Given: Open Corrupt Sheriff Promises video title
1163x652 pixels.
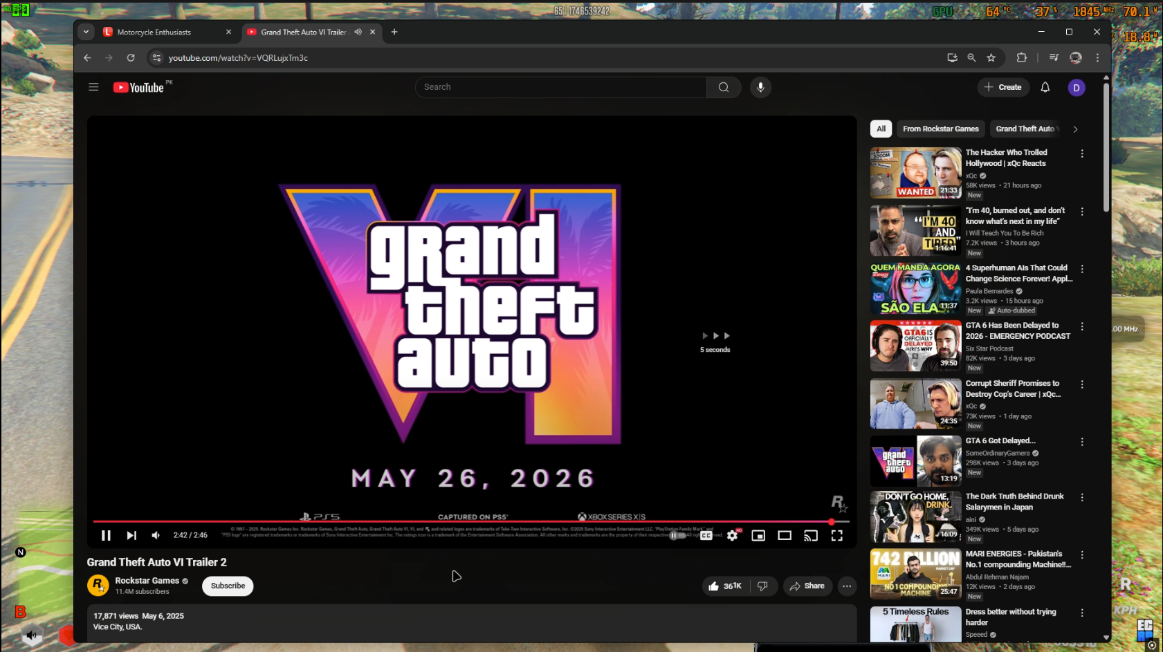Looking at the screenshot, I should coord(1013,389).
